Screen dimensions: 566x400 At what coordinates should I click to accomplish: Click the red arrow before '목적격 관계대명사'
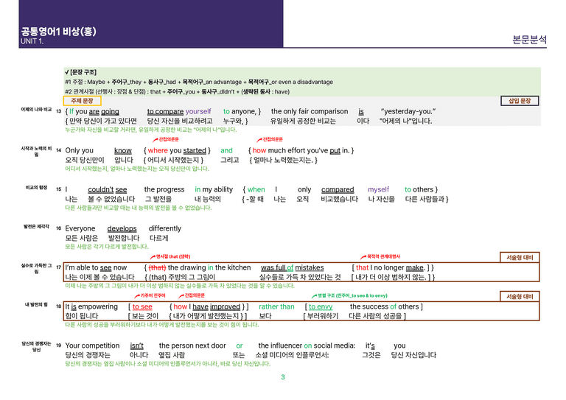pyautogui.click(x=363, y=257)
